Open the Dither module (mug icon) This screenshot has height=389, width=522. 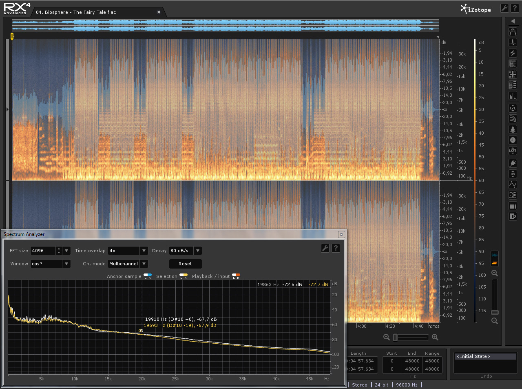tap(513, 216)
